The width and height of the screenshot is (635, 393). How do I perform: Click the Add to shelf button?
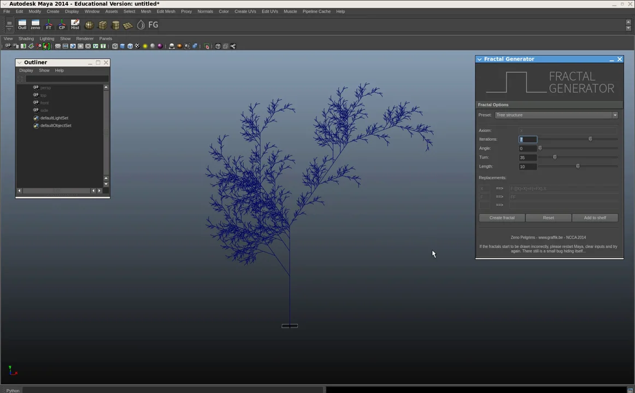point(595,218)
